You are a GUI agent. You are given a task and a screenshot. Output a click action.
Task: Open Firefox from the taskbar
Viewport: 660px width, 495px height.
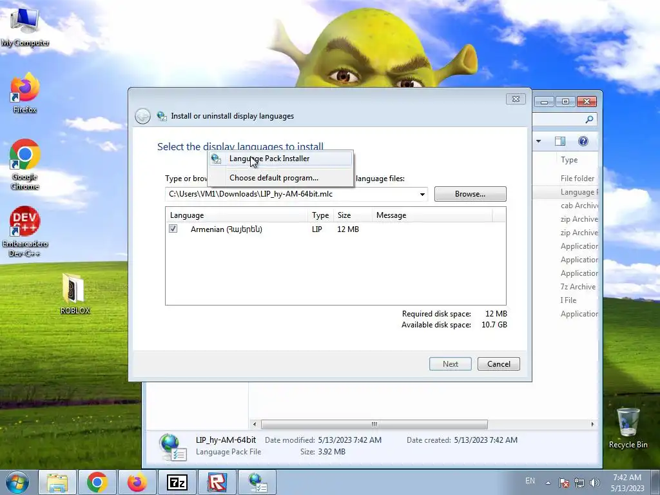tap(137, 482)
